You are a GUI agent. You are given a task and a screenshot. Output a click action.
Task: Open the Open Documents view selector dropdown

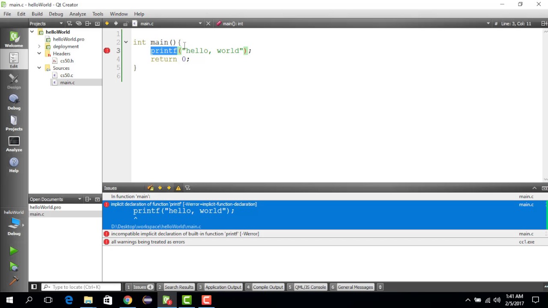coord(79,199)
